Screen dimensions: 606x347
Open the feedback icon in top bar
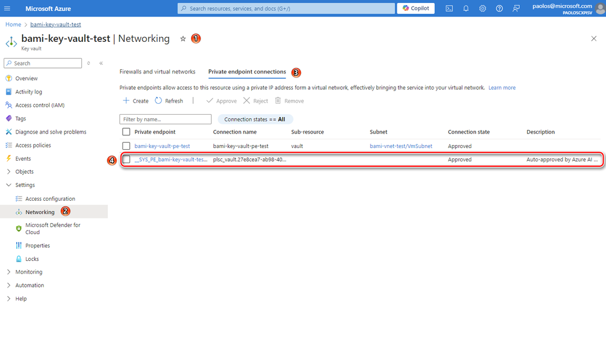516,8
